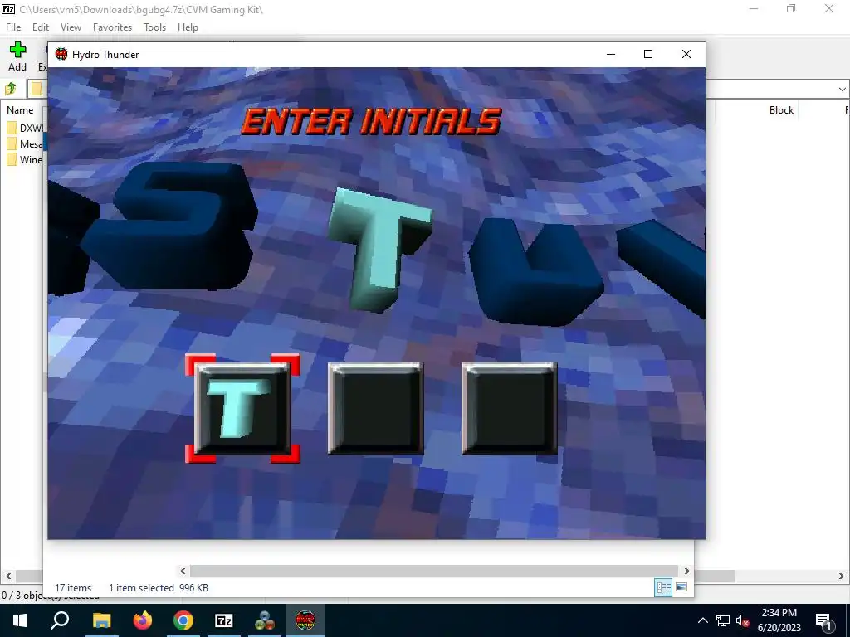850x637 pixels.
Task: Click the Block column header
Action: click(781, 110)
